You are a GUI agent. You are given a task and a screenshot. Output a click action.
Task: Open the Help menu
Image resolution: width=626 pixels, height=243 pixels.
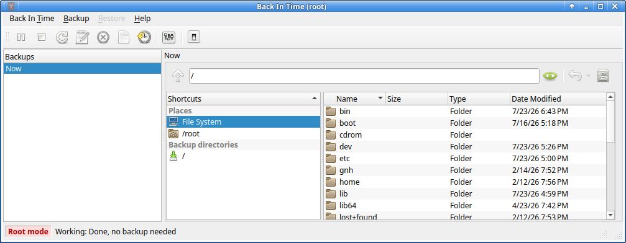click(x=142, y=19)
